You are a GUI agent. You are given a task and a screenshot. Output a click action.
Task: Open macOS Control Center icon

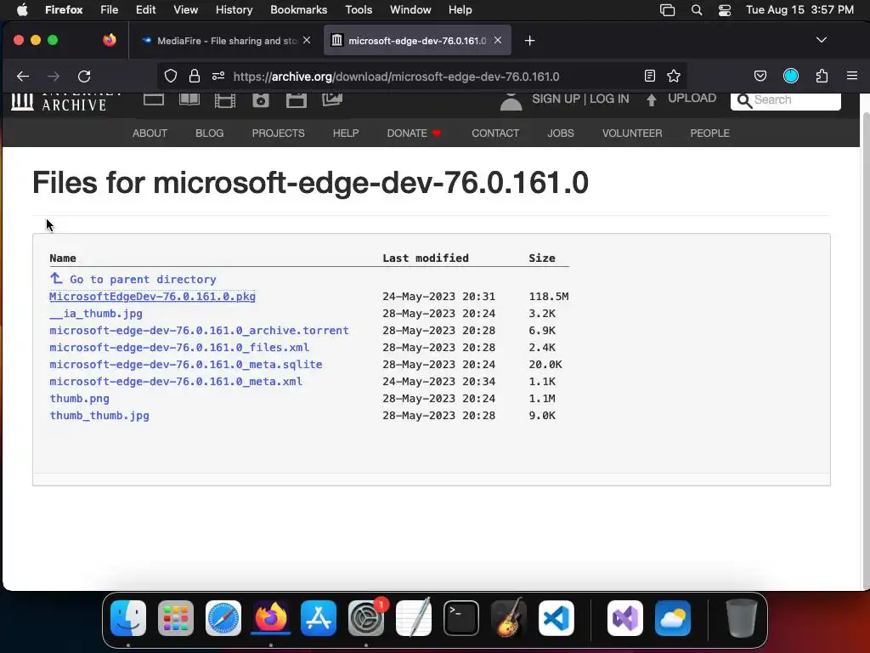724,10
